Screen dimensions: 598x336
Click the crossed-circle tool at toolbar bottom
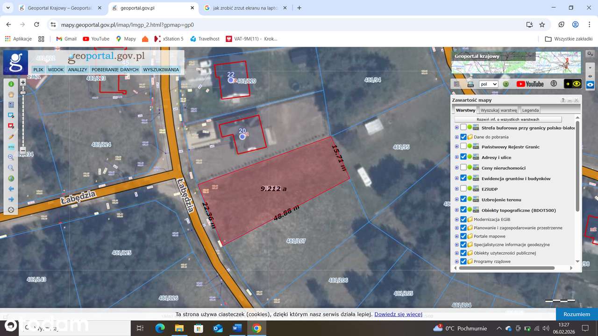[x=11, y=210]
